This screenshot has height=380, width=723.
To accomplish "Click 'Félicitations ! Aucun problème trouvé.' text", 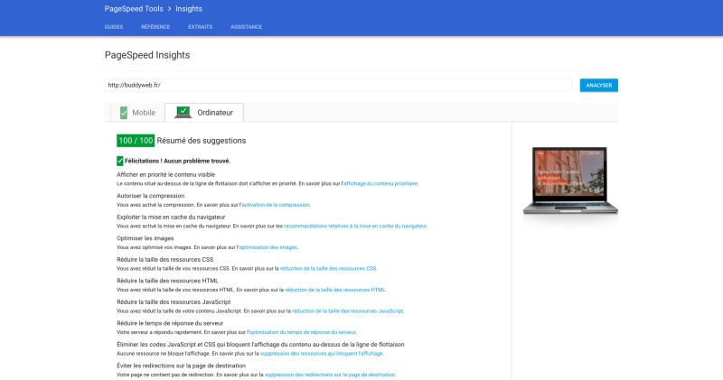I will pyautogui.click(x=177, y=161).
